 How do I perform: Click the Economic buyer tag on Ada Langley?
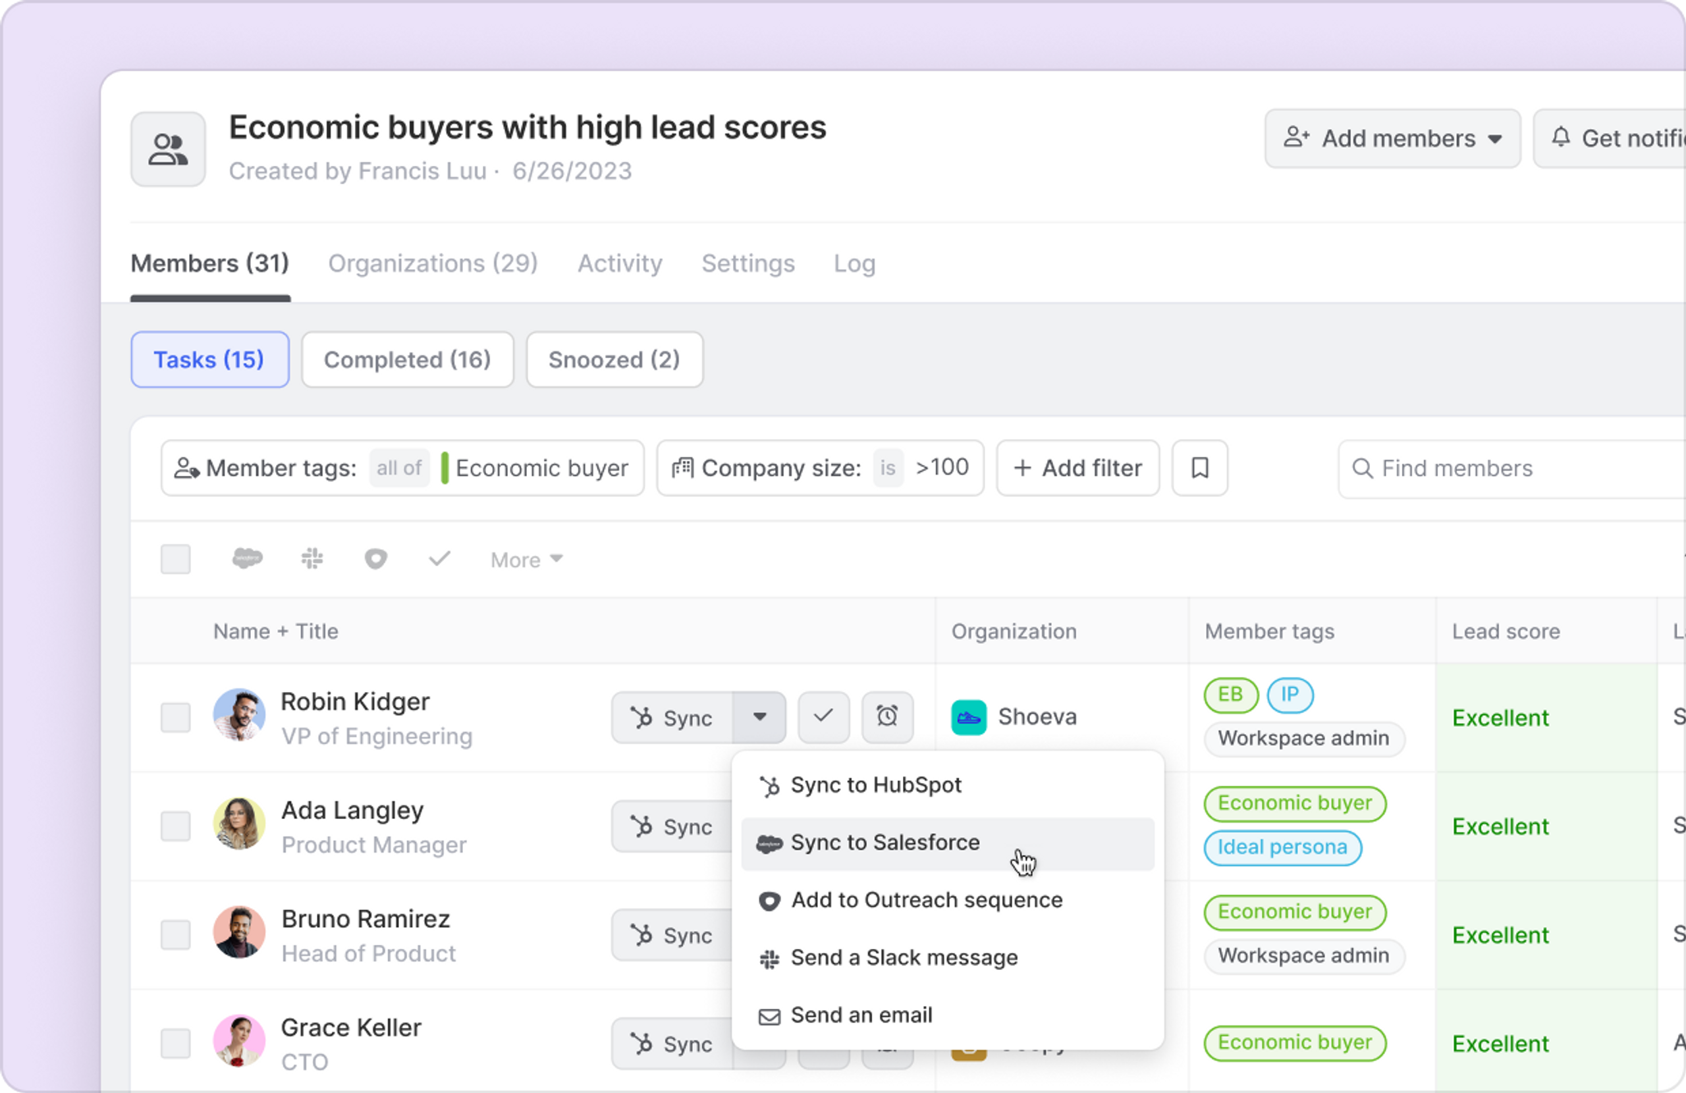(1294, 803)
